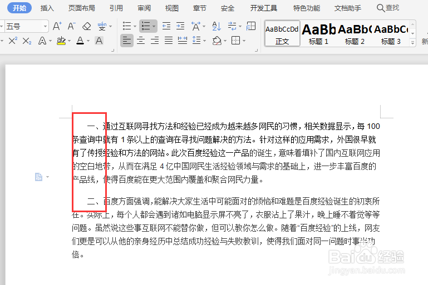Click the 查找 search button
Viewport: 428px width, 285px height.
point(388,8)
